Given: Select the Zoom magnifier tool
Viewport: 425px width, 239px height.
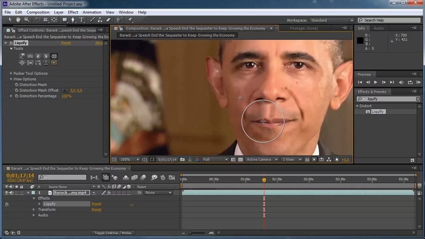Looking at the screenshot, I should (27, 20).
